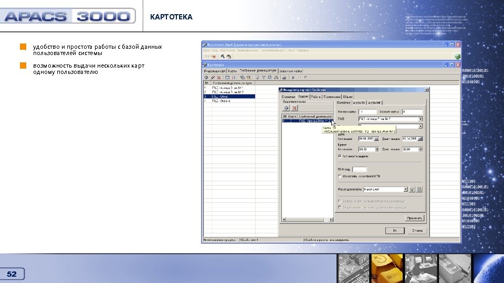This screenshot has height=283, width=504.
Task: Open the Макет для печати dropdown
Action: 405,189
